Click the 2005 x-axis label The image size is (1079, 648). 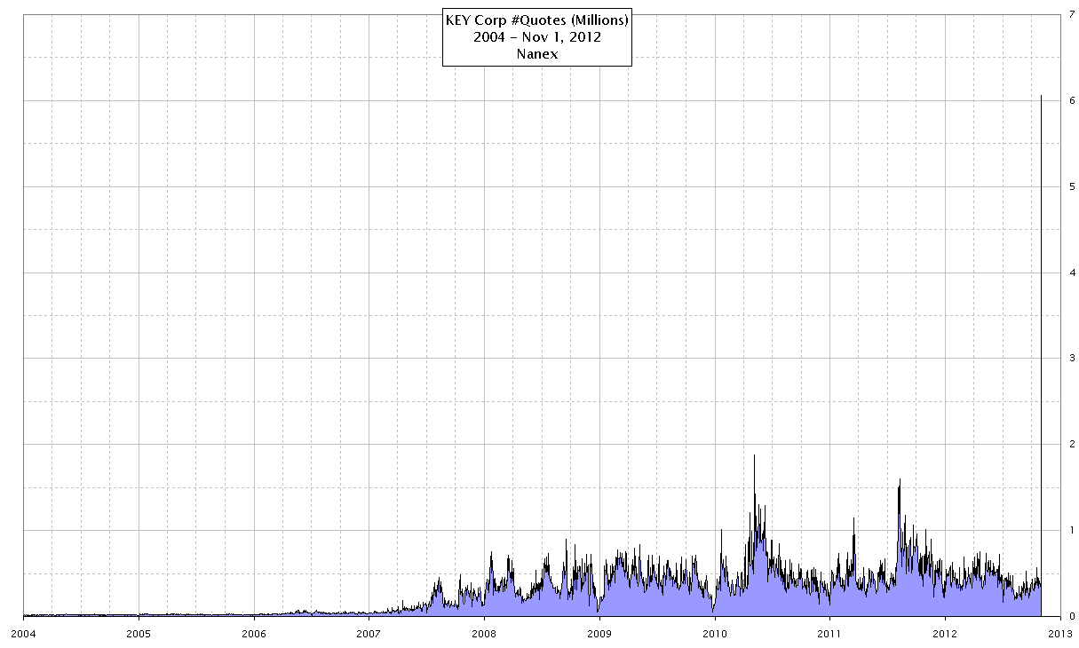pos(138,633)
